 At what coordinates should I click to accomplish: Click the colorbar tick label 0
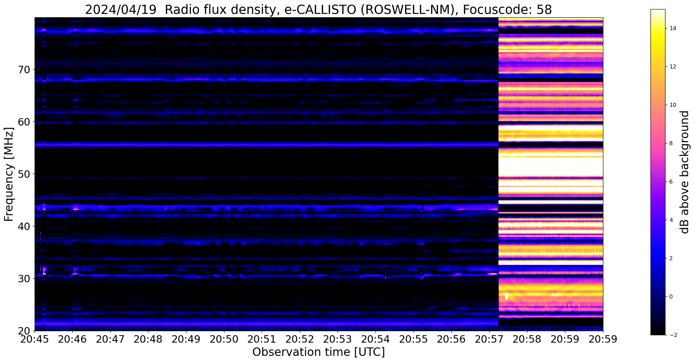point(670,297)
